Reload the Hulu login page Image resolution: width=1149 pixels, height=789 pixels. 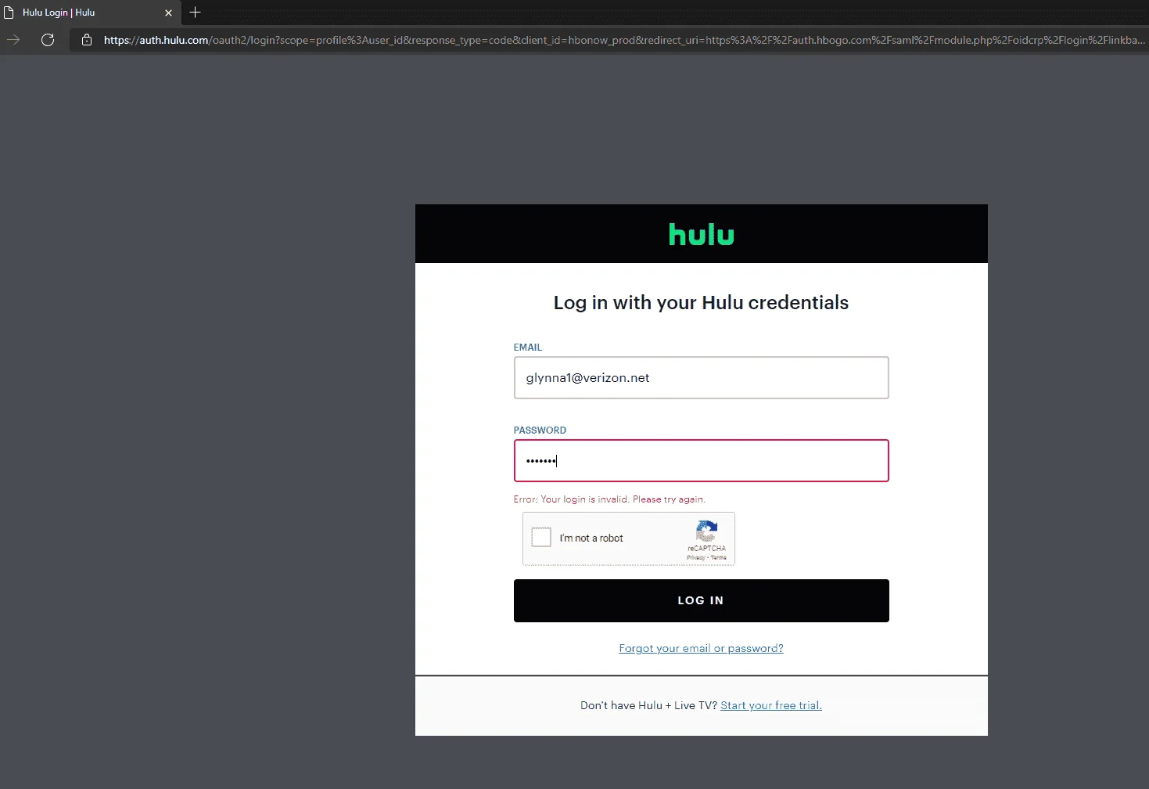(x=48, y=40)
